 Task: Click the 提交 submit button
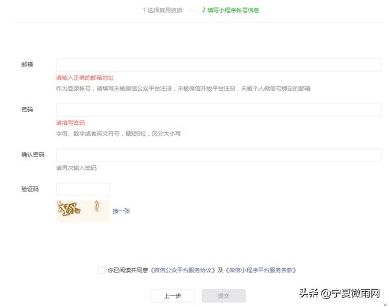[224, 296]
